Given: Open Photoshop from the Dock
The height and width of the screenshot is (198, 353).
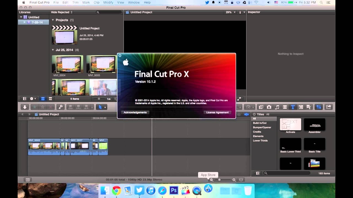Looking at the screenshot, I should pyautogui.click(x=174, y=190).
